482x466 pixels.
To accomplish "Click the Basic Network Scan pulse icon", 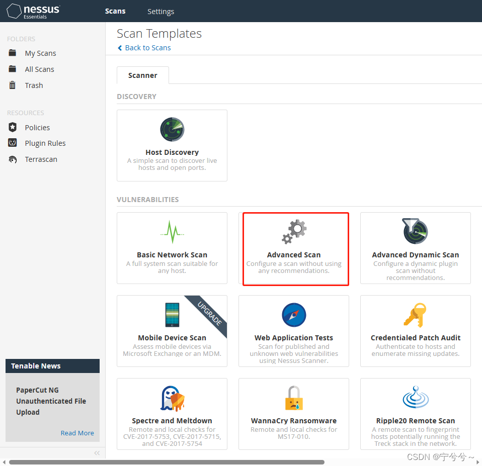I will (x=172, y=232).
